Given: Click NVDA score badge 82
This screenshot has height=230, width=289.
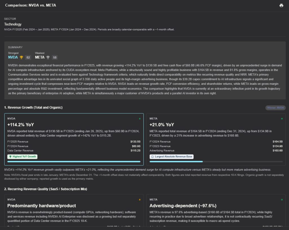Looking at the screenshot, I should 28,57.
